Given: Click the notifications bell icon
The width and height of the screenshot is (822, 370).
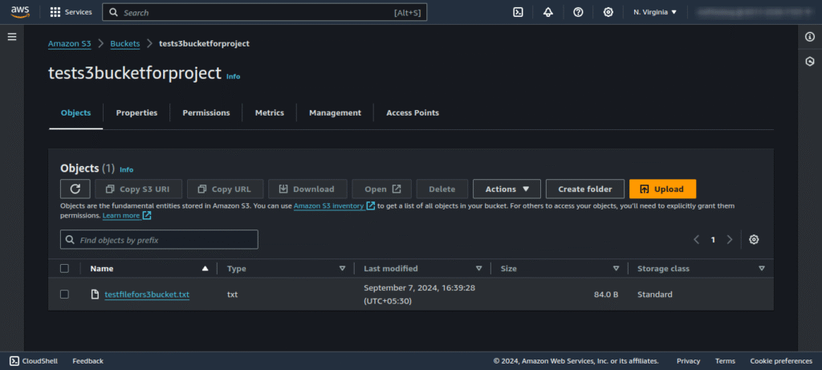Looking at the screenshot, I should [548, 12].
